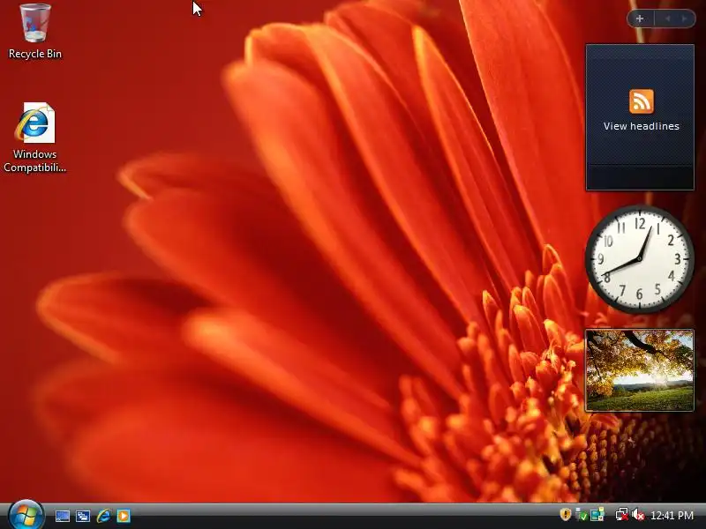Click the sidebar add gadgets plus button
The image size is (706, 529).
point(640,19)
